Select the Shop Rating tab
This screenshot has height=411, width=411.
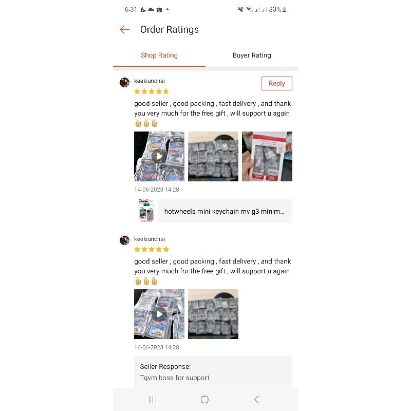159,55
